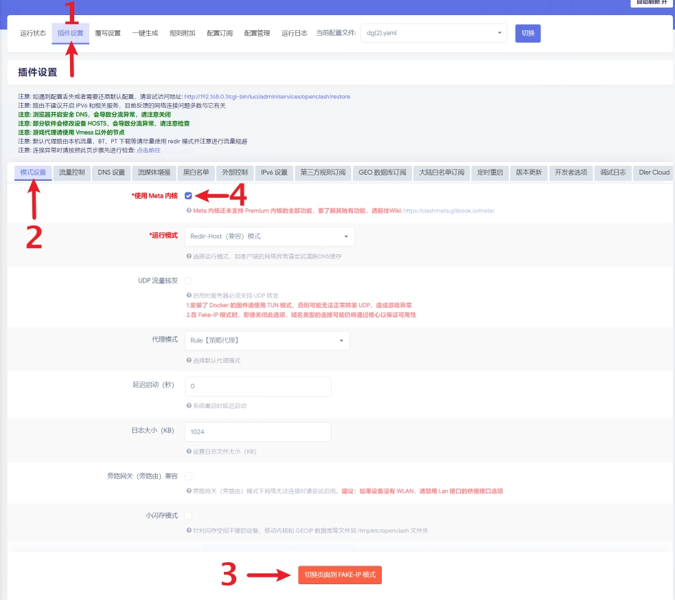Open the DNS 设置 tab
The image size is (675, 600).
point(111,173)
